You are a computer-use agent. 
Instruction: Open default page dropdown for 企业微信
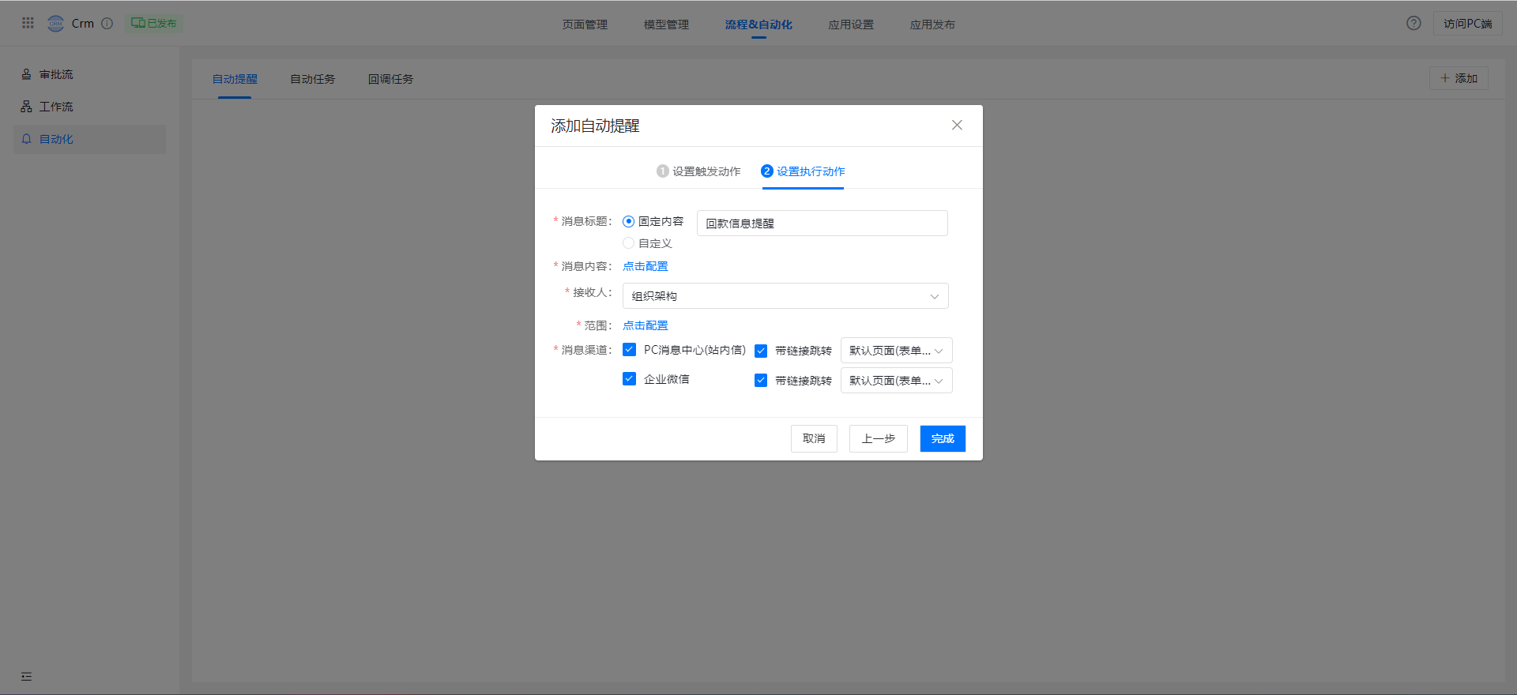(896, 380)
